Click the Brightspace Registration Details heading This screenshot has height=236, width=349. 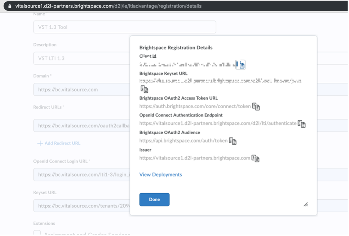tap(176, 48)
